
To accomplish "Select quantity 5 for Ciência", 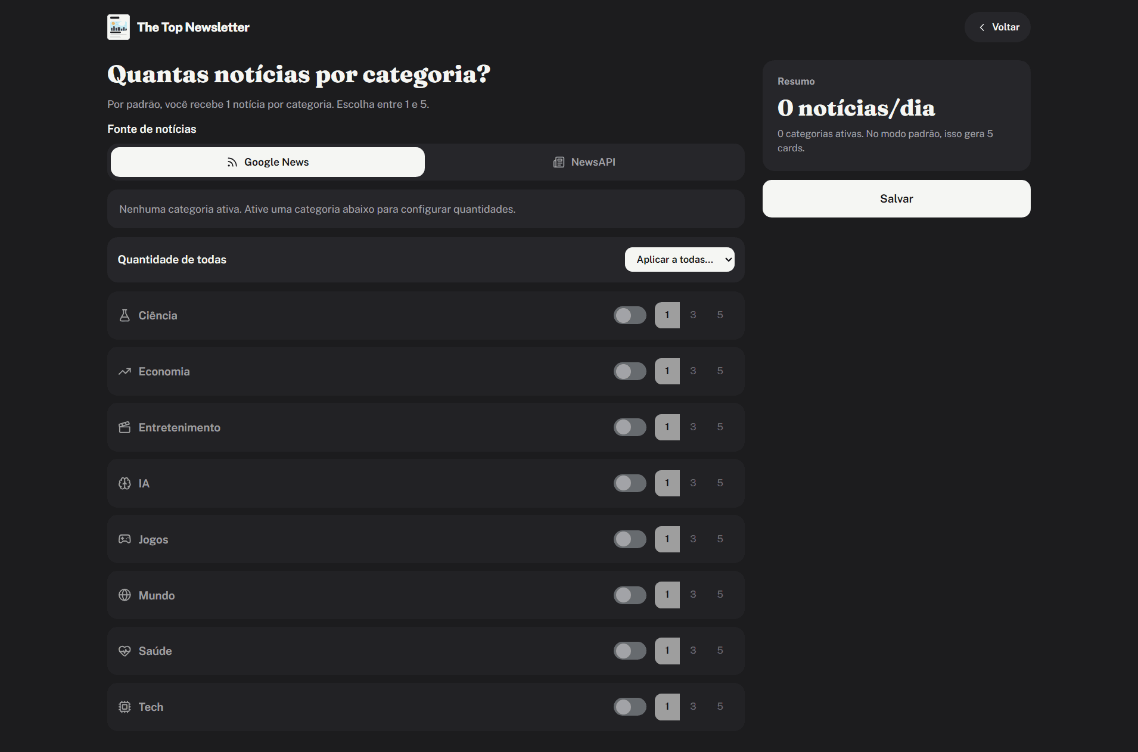I will tap(720, 315).
